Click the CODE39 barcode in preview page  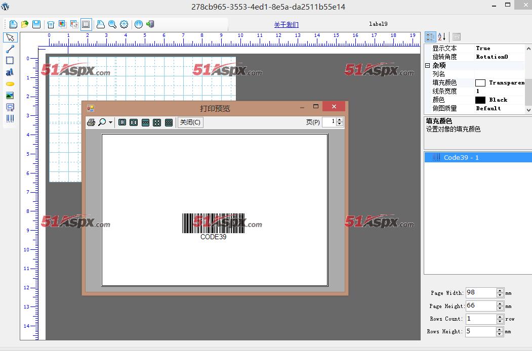point(214,227)
